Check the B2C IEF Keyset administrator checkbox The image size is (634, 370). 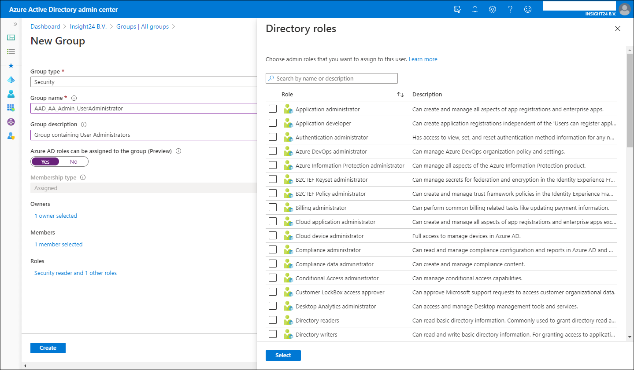[x=273, y=179]
